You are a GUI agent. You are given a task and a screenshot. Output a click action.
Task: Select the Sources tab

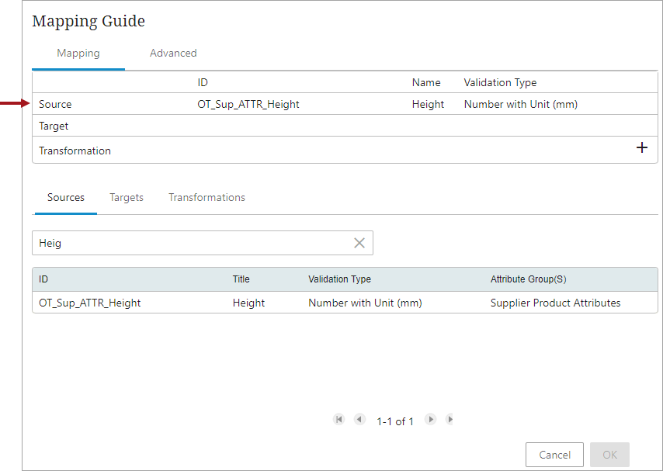click(x=66, y=198)
